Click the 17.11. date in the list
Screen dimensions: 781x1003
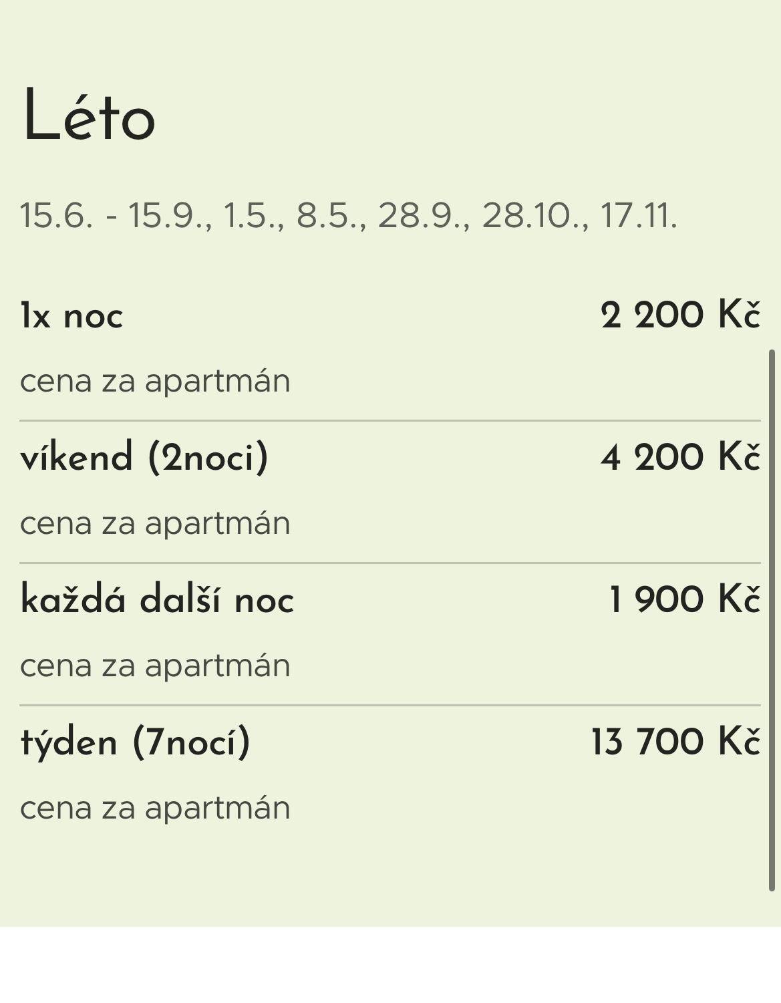639,216
